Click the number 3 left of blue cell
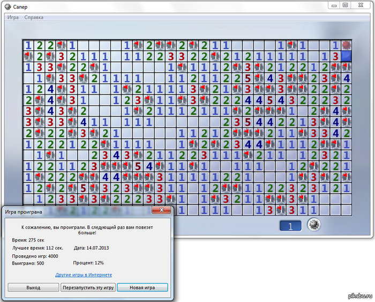This screenshot has height=302, width=375. click(335, 56)
